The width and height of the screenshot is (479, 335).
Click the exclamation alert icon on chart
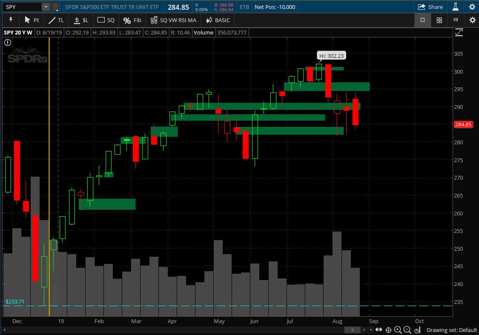pos(8,43)
